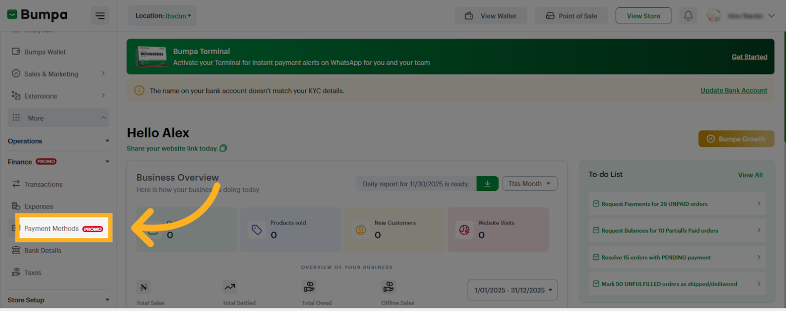Open Request Balances for Partially Paid orders
Viewport: 786px width, 311px height.
(677, 230)
